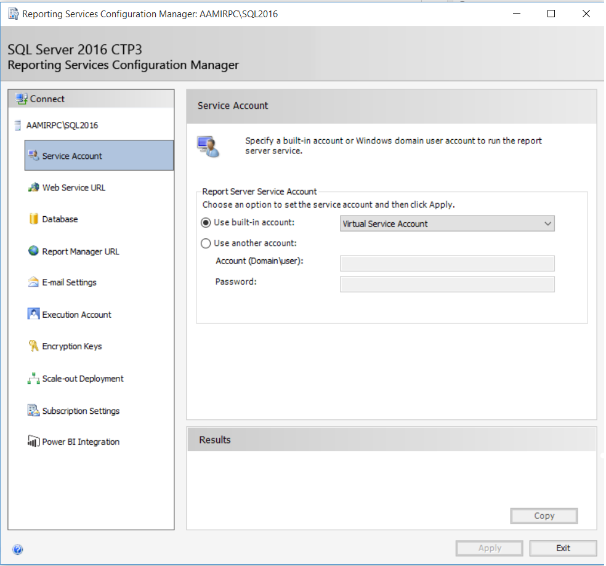Click the Exit button
This screenshot has height=566, width=606.
(x=563, y=548)
